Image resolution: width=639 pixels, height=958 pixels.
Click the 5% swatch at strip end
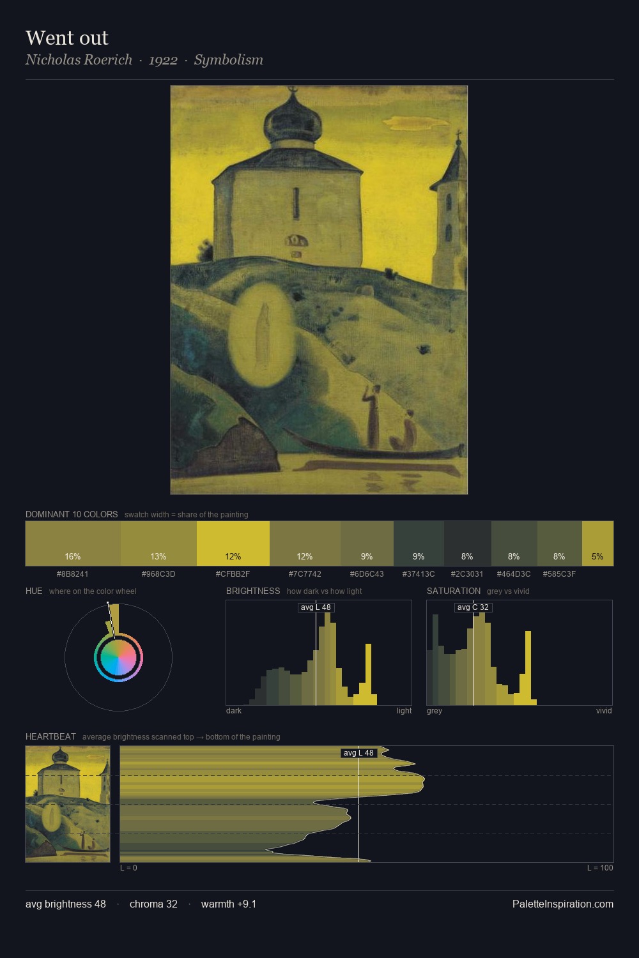[x=597, y=544]
